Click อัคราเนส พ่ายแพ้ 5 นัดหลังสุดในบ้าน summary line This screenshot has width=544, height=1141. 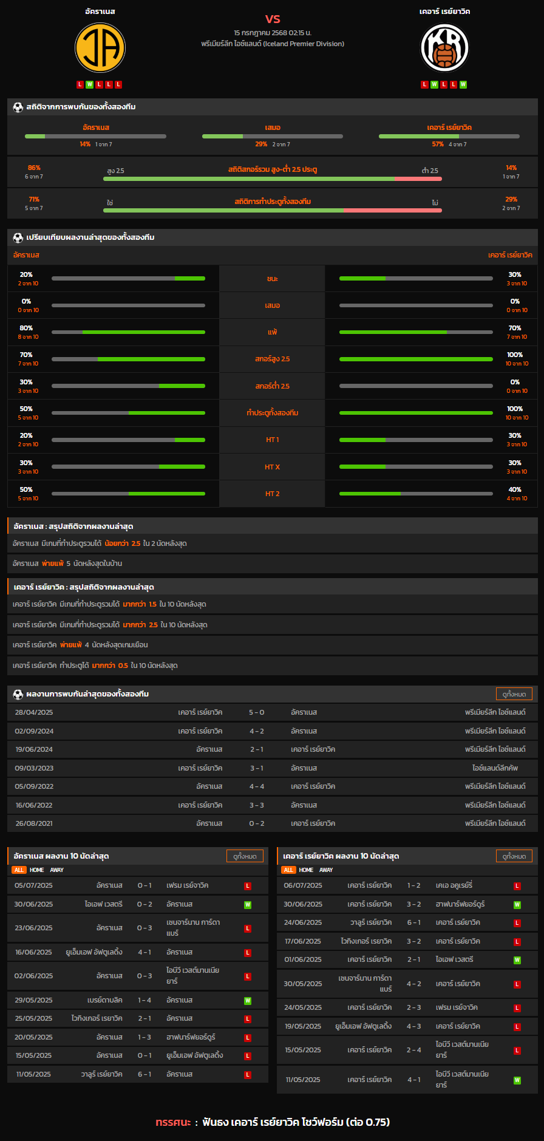273,564
